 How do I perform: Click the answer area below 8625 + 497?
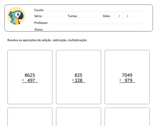30,93
